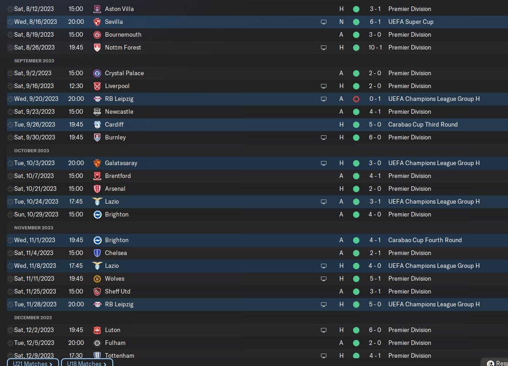Toggle the checkmark on Crystal Palace fixture
The image size is (508, 366).
[x=10, y=73]
